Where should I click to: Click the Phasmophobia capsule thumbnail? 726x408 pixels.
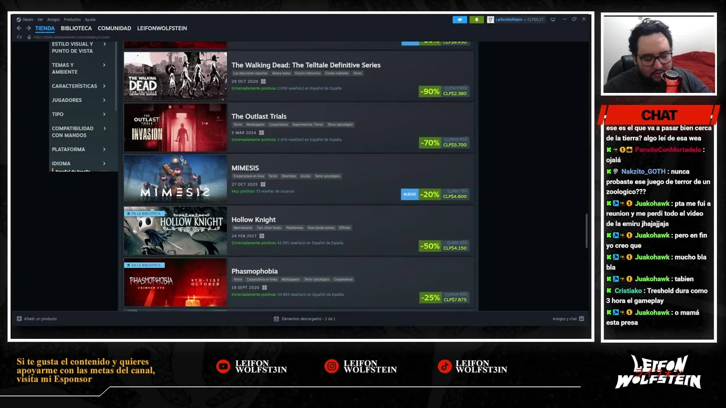[175, 282]
